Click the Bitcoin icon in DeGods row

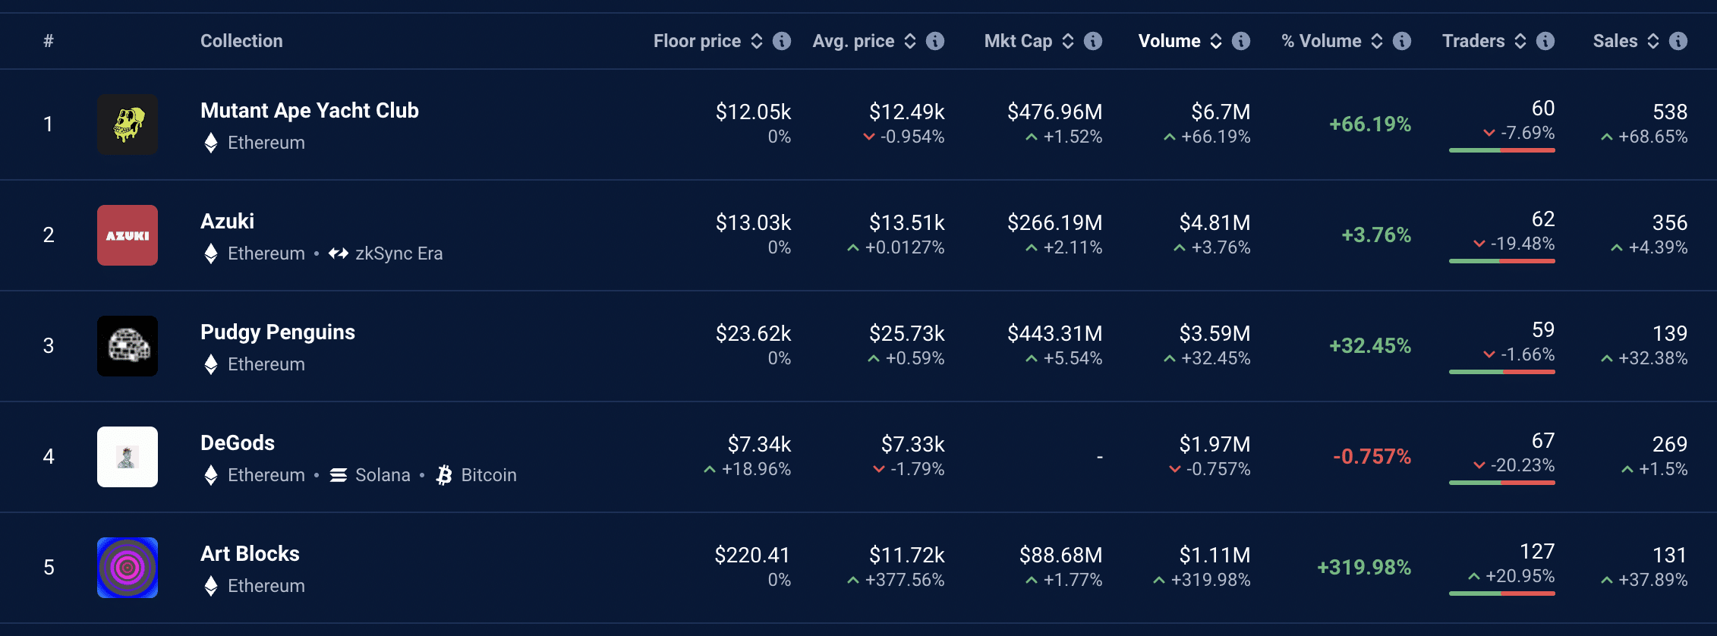click(444, 475)
